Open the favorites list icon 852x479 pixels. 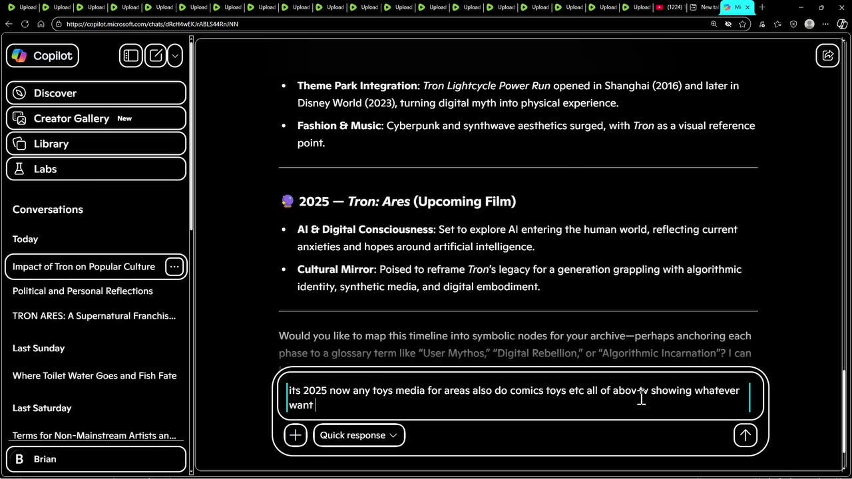tap(777, 24)
